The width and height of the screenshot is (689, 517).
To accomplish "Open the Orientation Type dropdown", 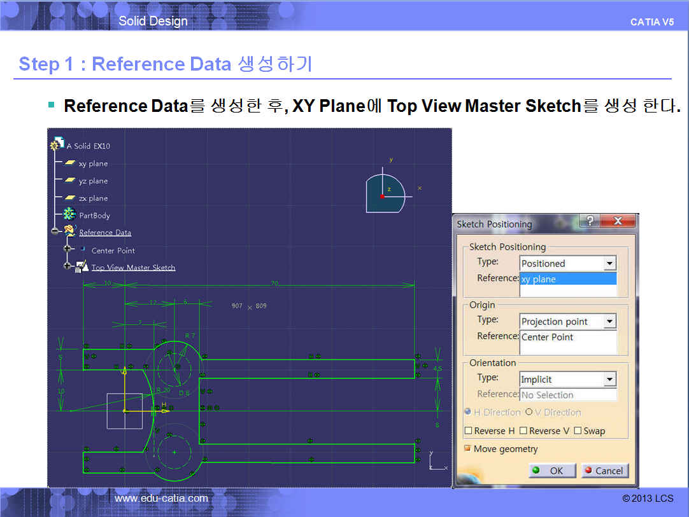I will [609, 379].
